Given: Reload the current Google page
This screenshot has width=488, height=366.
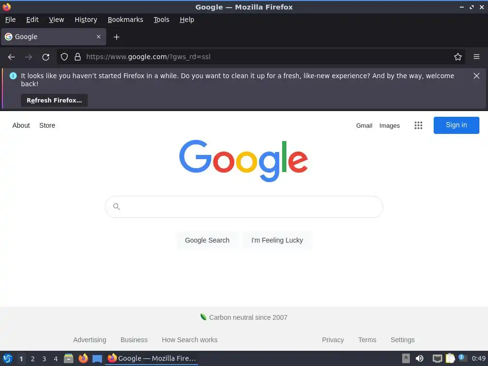Looking at the screenshot, I should coord(46,57).
